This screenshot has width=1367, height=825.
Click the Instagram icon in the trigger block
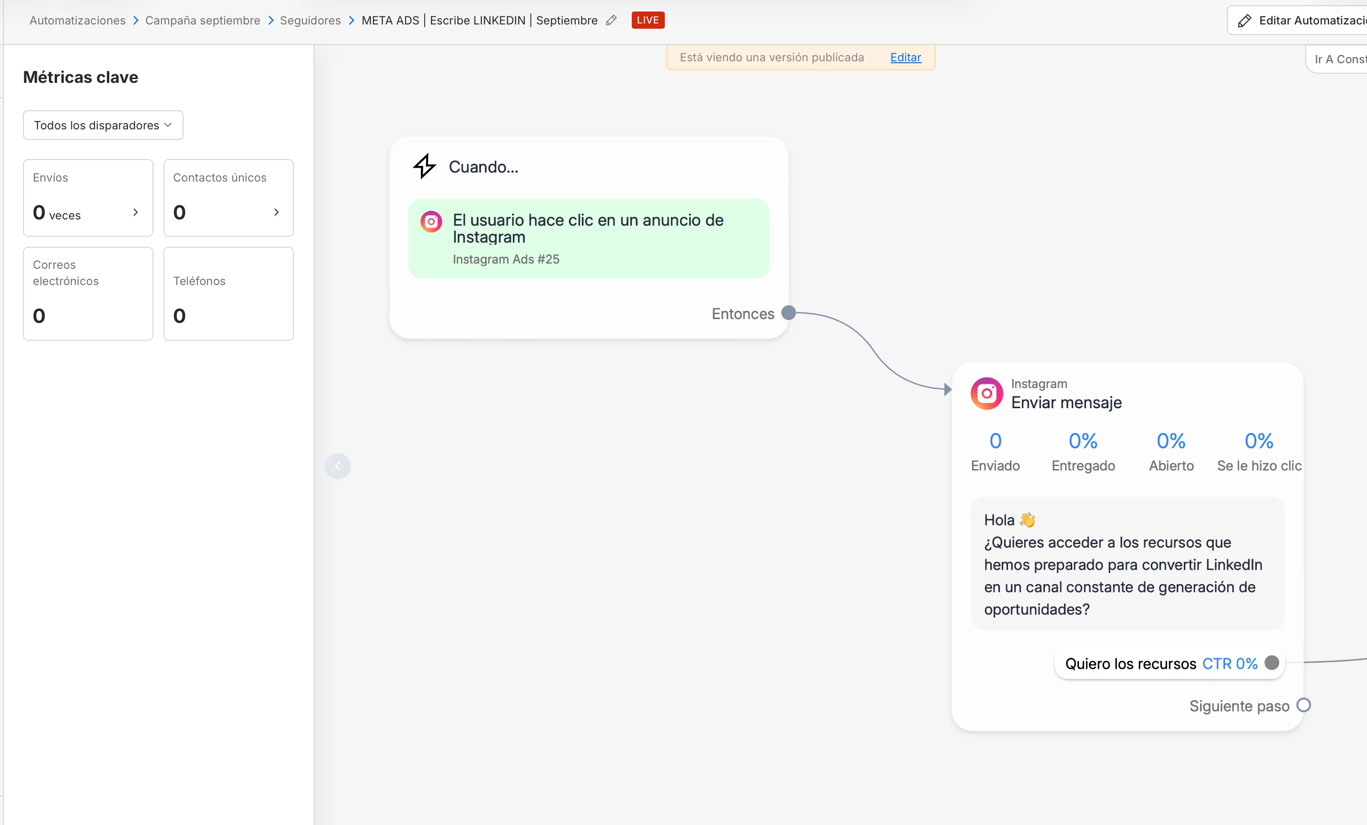pos(431,222)
